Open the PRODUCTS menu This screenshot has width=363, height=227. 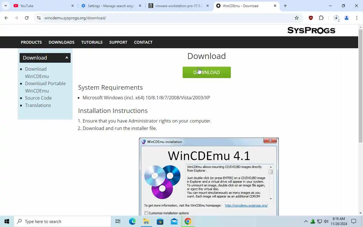coord(31,42)
